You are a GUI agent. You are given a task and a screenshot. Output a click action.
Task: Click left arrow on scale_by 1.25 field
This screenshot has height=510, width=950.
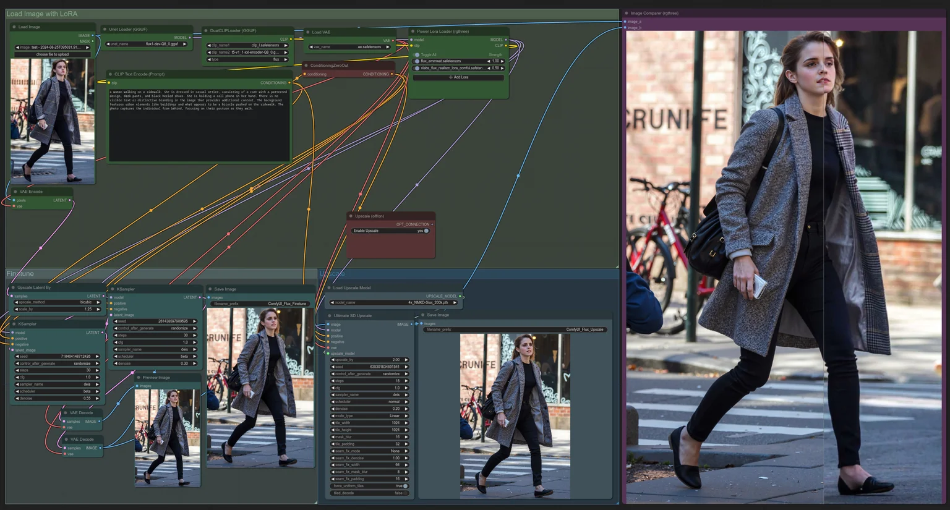tap(17, 309)
